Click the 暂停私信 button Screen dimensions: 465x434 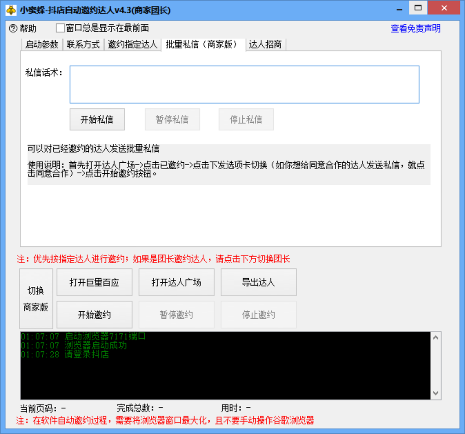(172, 119)
